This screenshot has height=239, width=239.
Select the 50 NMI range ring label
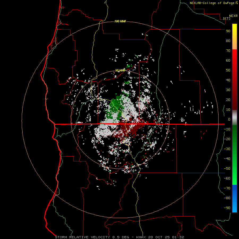(120, 70)
